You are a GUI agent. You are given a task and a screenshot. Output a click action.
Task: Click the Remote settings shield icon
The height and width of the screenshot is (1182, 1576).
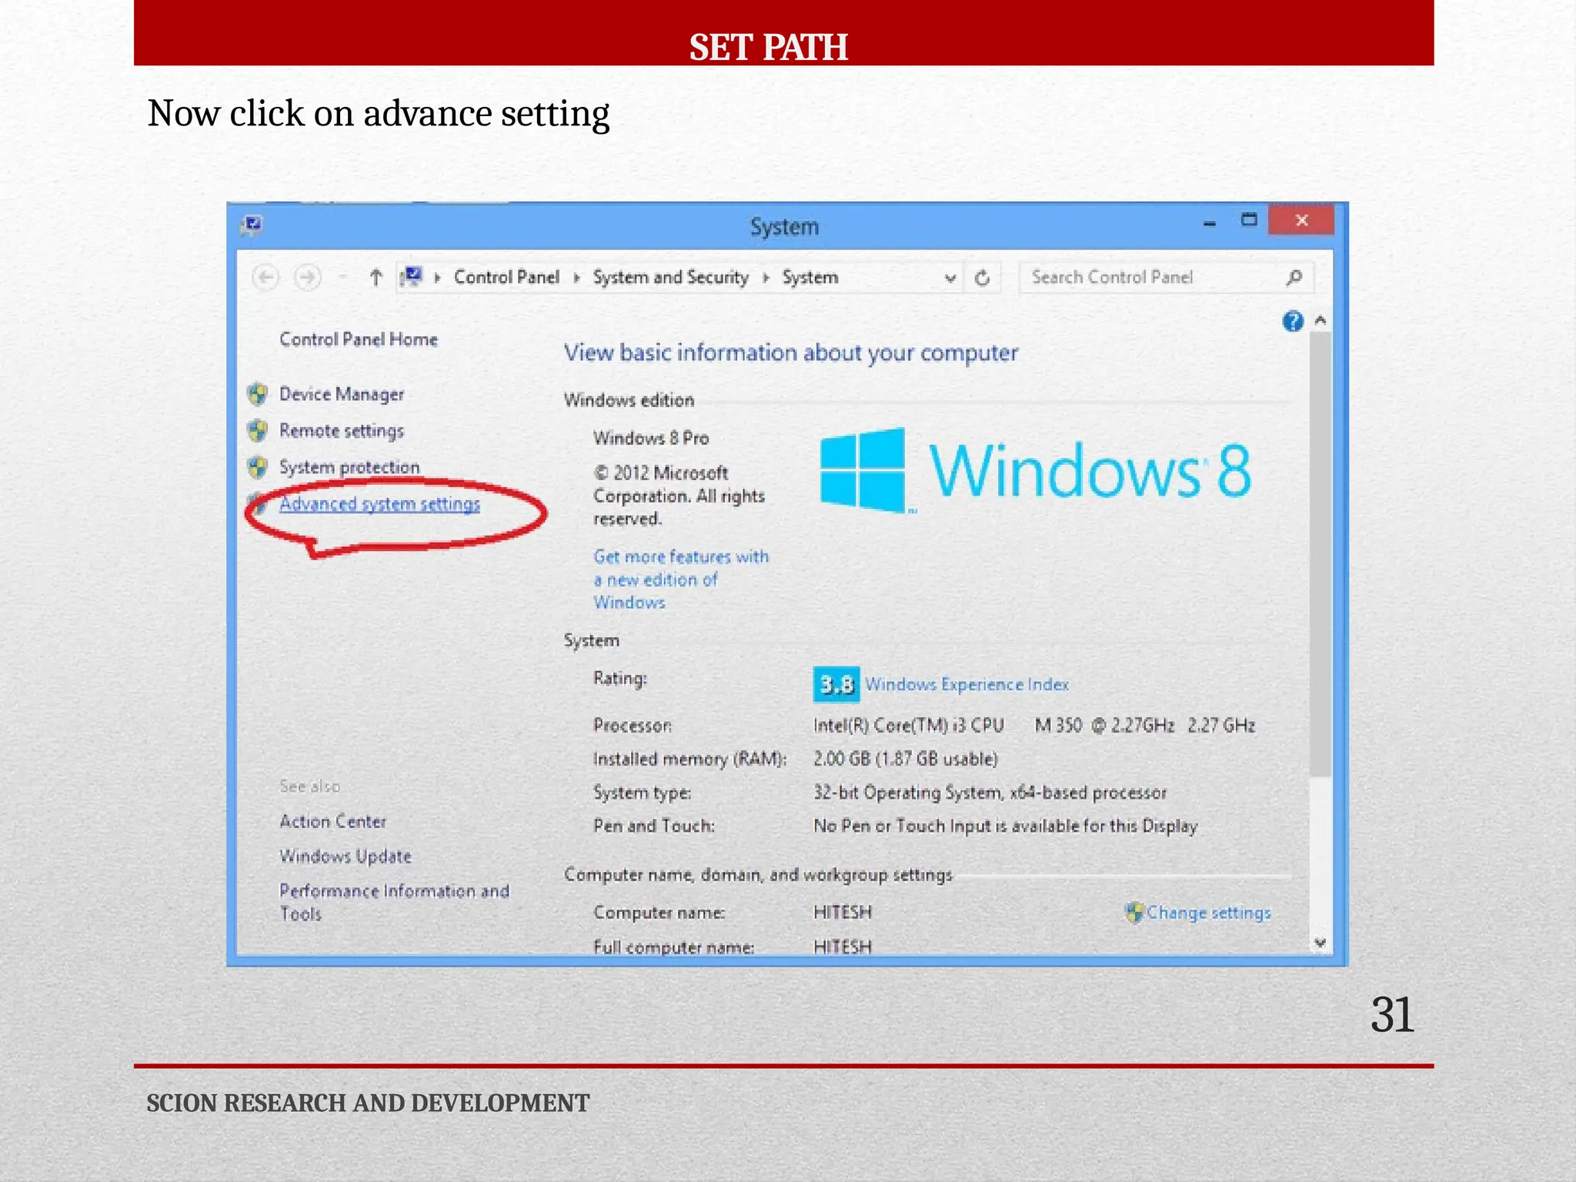[x=258, y=430]
